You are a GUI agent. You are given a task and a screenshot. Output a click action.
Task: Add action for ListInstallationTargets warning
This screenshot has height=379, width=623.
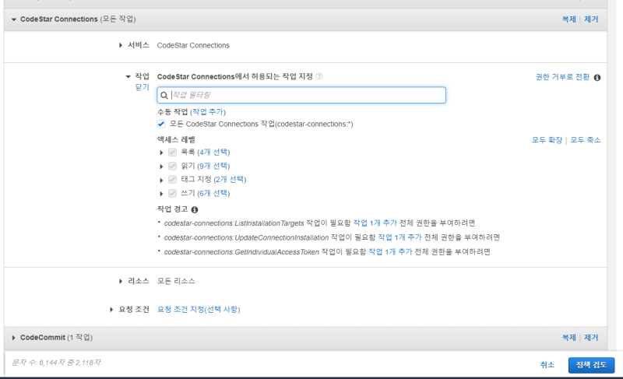pos(375,223)
